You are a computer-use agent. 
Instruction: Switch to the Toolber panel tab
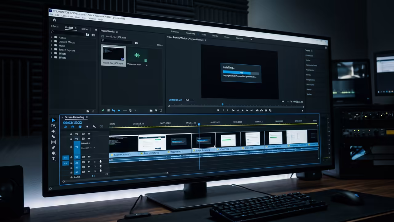pos(84,29)
